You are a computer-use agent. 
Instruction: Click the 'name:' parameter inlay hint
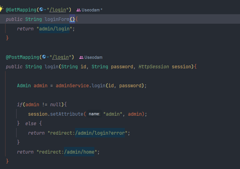click(94, 114)
